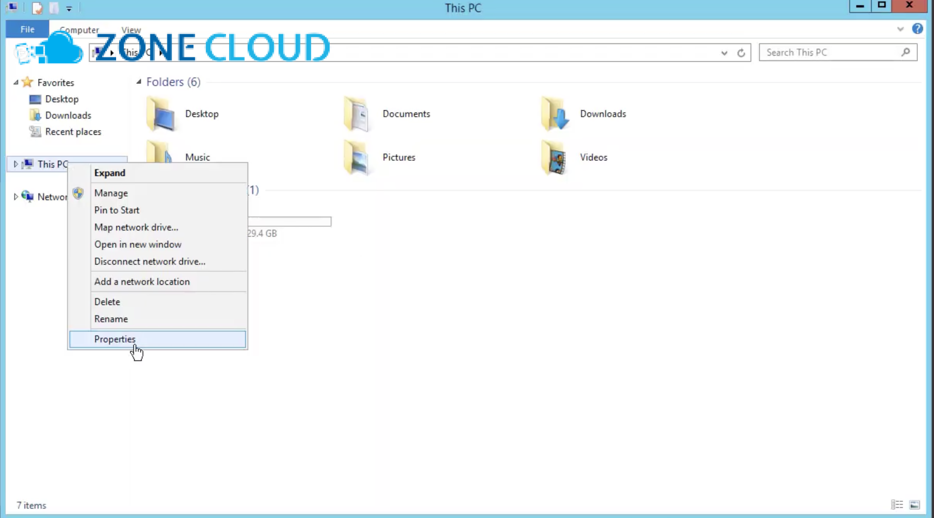Click the Network icon in navigation pane
The width and height of the screenshot is (934, 518).
click(27, 196)
